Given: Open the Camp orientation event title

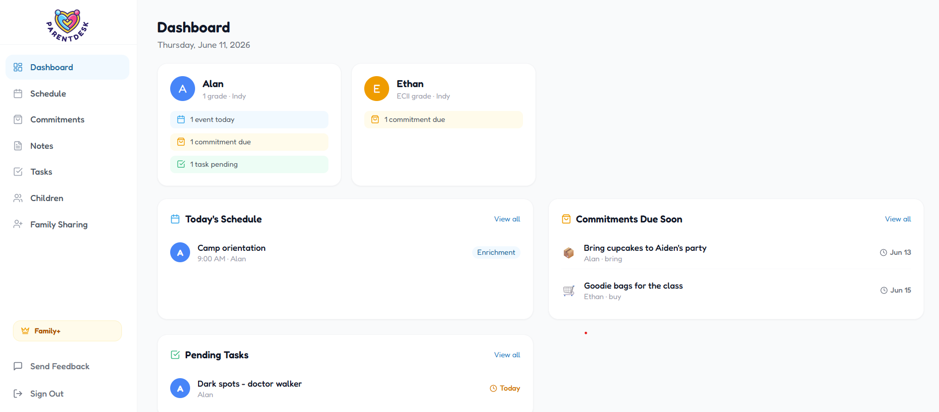Looking at the screenshot, I should [231, 248].
